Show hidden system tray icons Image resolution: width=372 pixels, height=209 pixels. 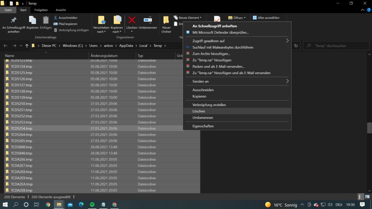point(302,205)
